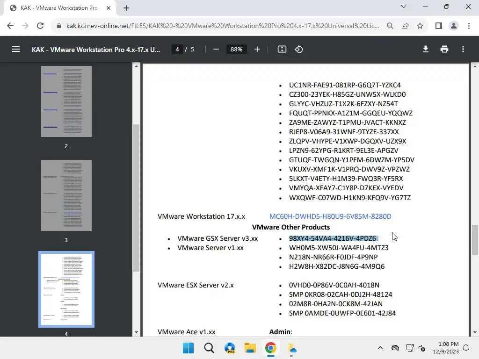Screen dimensions: 479x359
Task: Print the PDF document
Action: (x=444, y=49)
